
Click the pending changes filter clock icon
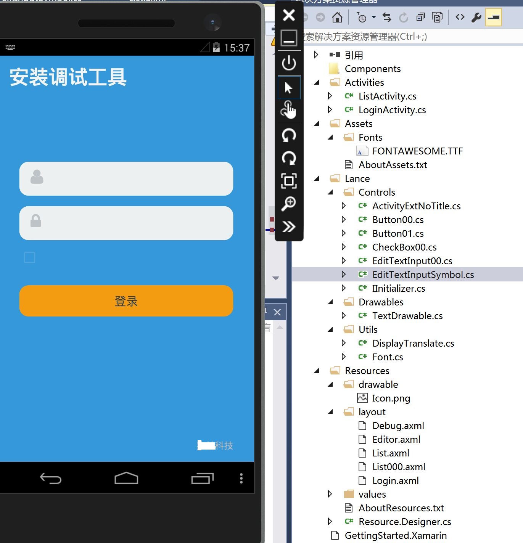pyautogui.click(x=361, y=17)
